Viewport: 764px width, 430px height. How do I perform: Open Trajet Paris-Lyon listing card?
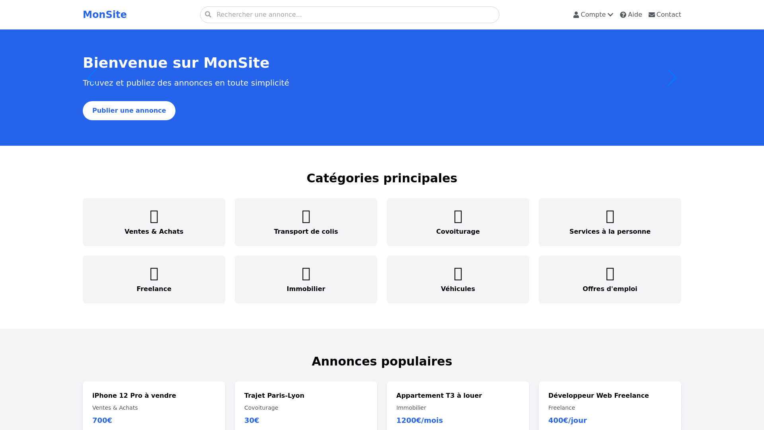274,395
